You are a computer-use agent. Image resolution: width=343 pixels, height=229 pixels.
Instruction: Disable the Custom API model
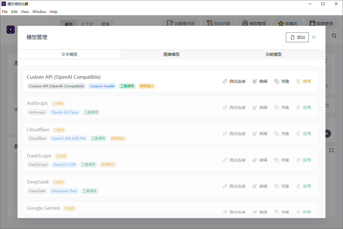[x=304, y=81]
